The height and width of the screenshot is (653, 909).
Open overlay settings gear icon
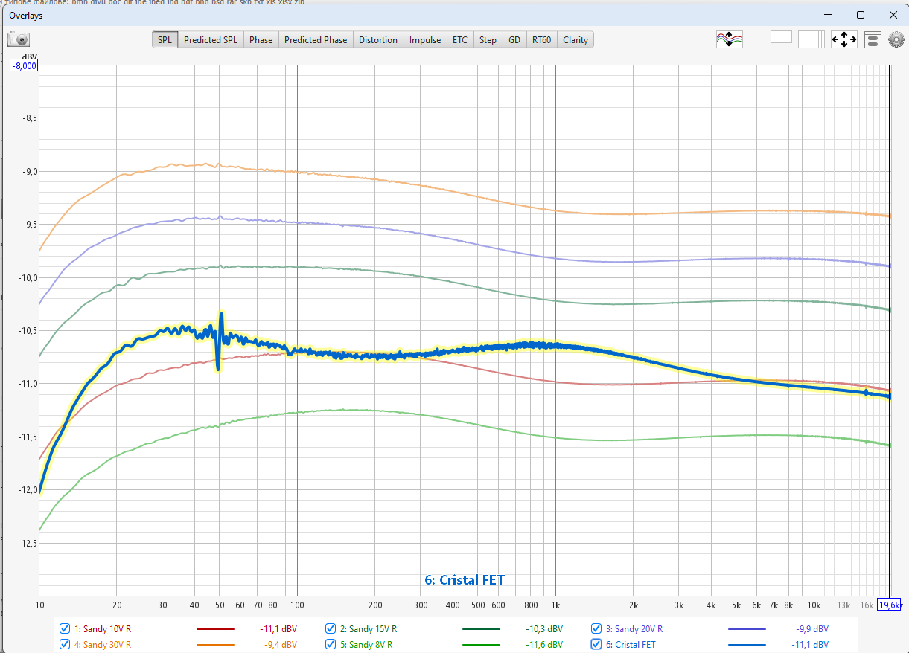click(x=896, y=39)
